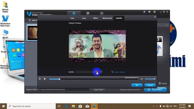Image resolution: width=194 pixels, height=109 pixels.
Task: Open the feedback chat bubble icon
Action: [x=149, y=12]
